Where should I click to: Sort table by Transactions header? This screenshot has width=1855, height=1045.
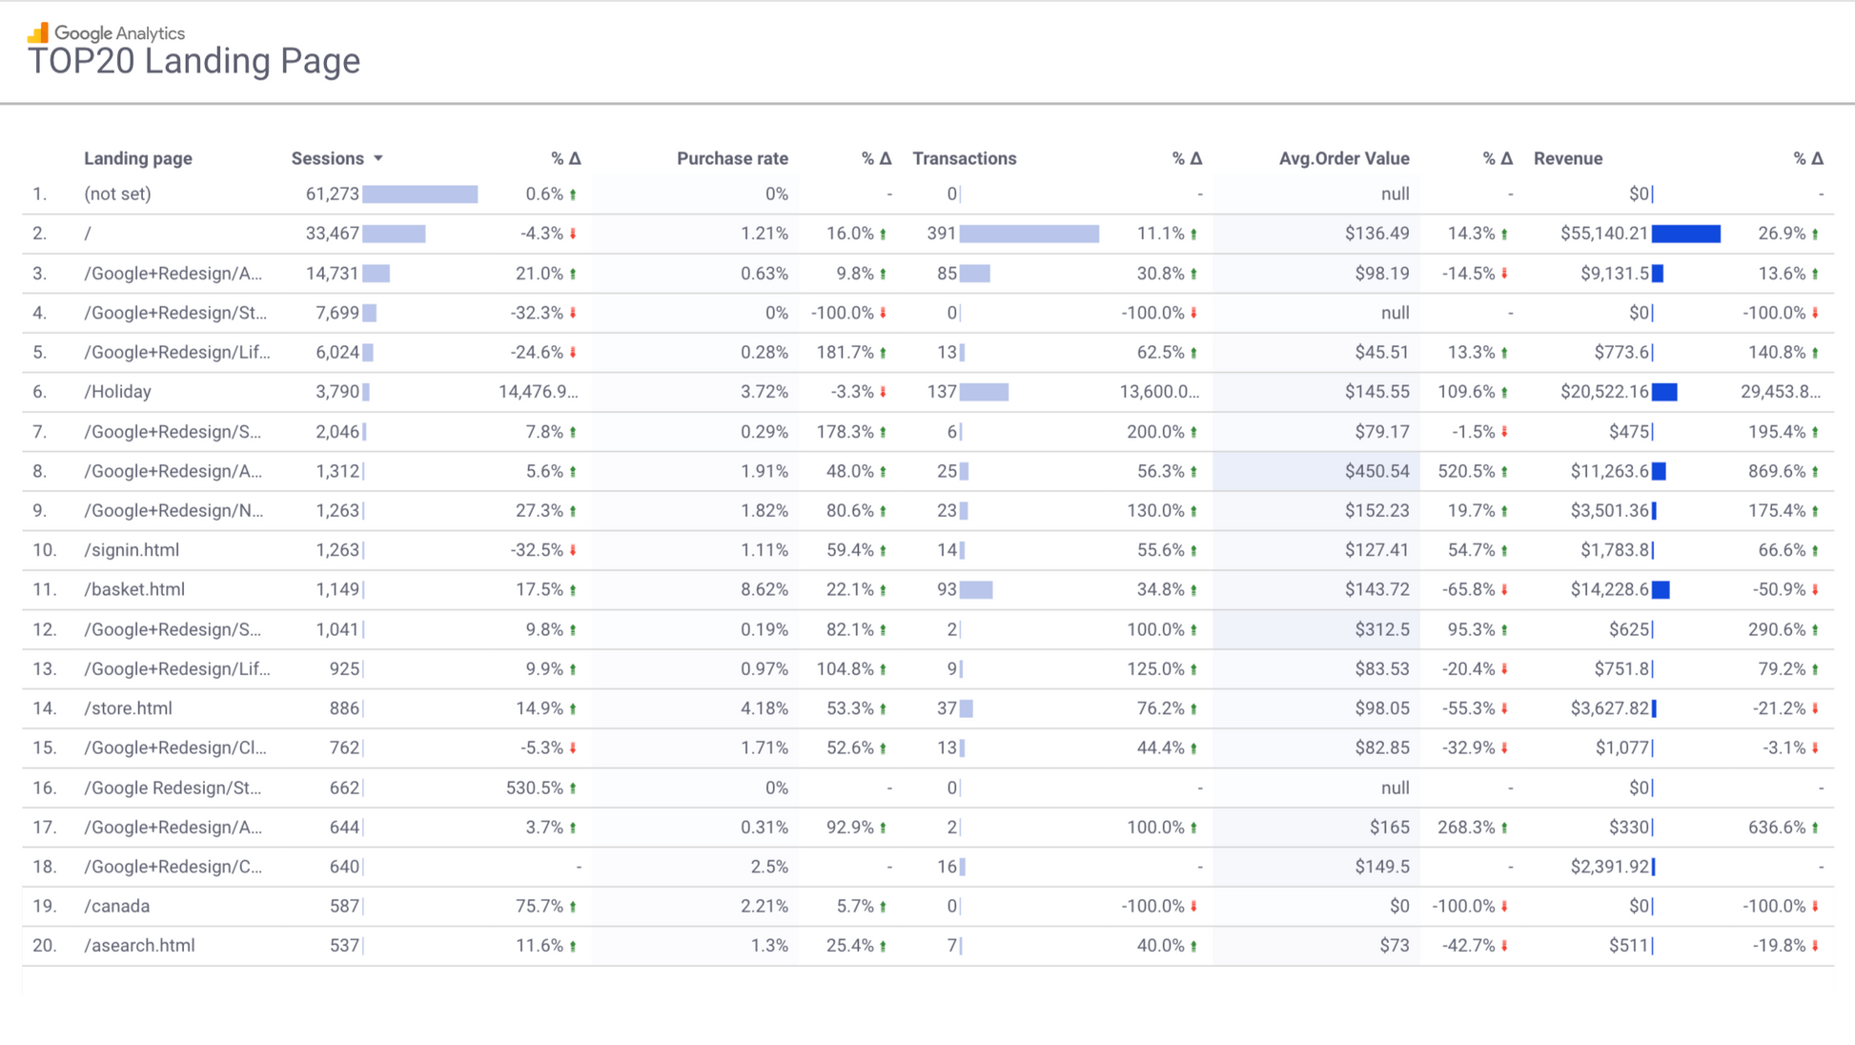point(964,158)
